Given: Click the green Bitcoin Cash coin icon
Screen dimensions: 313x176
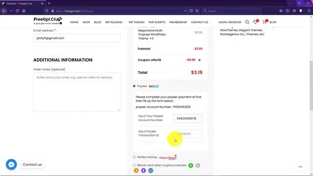Looking at the screenshot, I should [191, 165].
